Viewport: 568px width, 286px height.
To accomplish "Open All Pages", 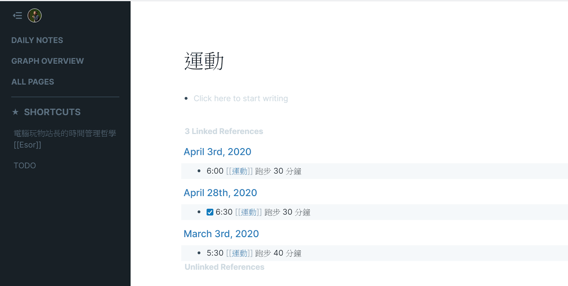I will 33,82.
